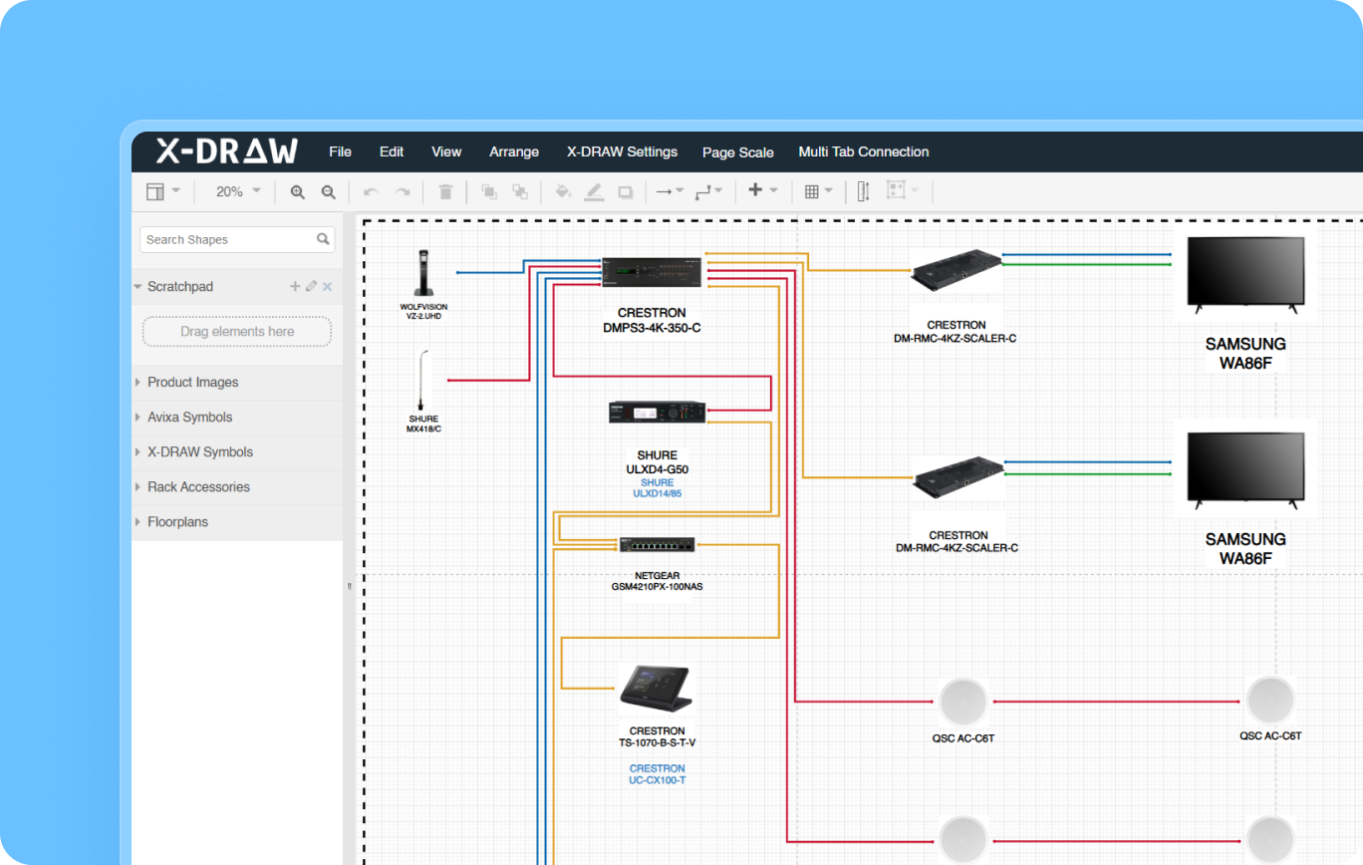Click the blue CRESTRON UC-CX100-T link
Viewport: 1363px width, 865px height.
[x=658, y=774]
